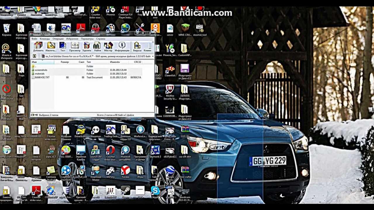The image size is (374, 210).
Task: Open the WarfaceLo... desktop shortcut
Action: point(140,131)
